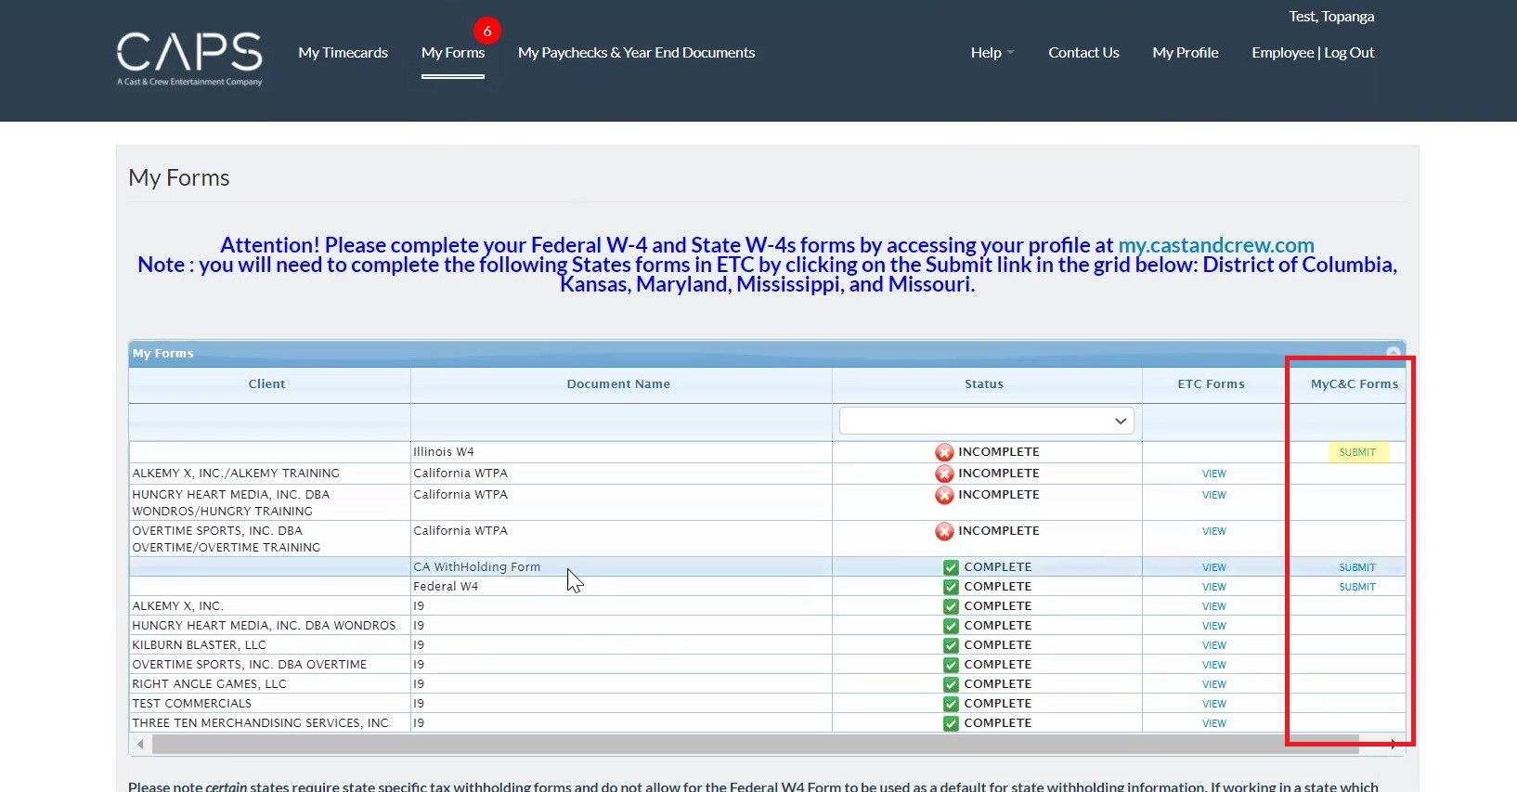Click Employee | Log Out link
The image size is (1517, 792).
(1313, 53)
